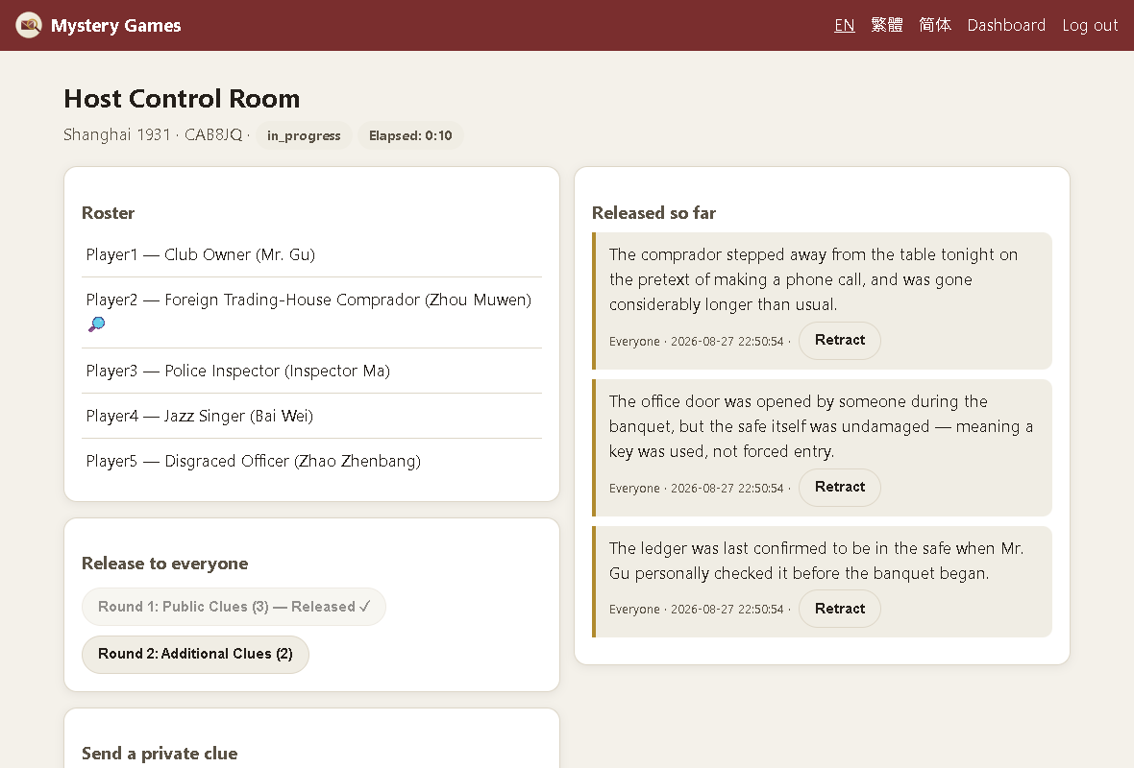Viewport: 1134px width, 768px height.
Task: Click the Roster section heading
Action: point(108,213)
